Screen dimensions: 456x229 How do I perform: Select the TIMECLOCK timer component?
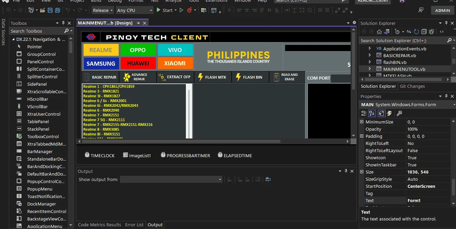pyautogui.click(x=100, y=156)
